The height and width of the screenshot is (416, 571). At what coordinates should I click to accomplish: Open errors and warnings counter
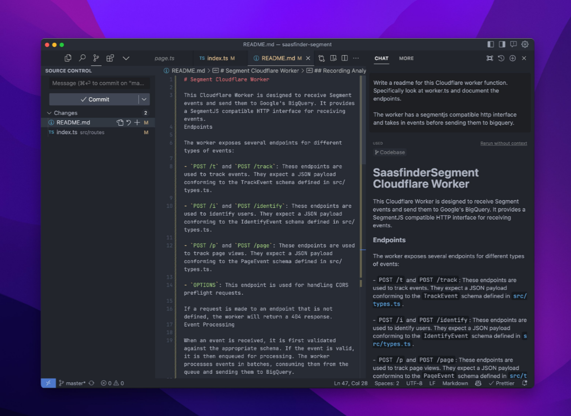tap(112, 383)
